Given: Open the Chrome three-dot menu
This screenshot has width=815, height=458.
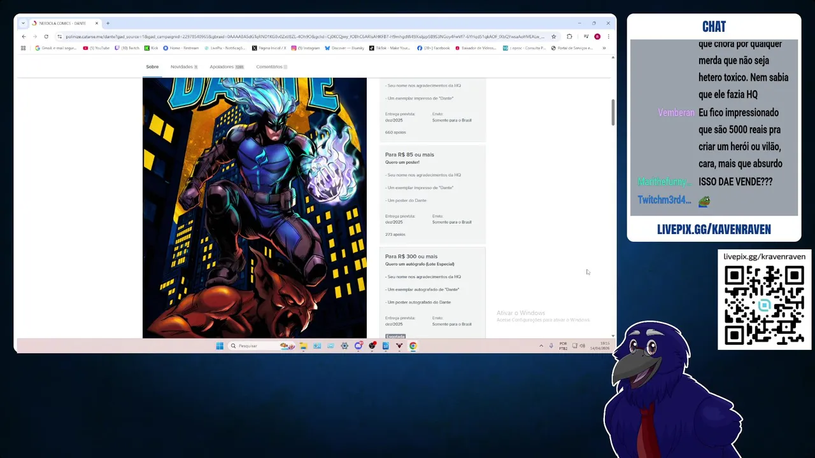Looking at the screenshot, I should [608, 37].
